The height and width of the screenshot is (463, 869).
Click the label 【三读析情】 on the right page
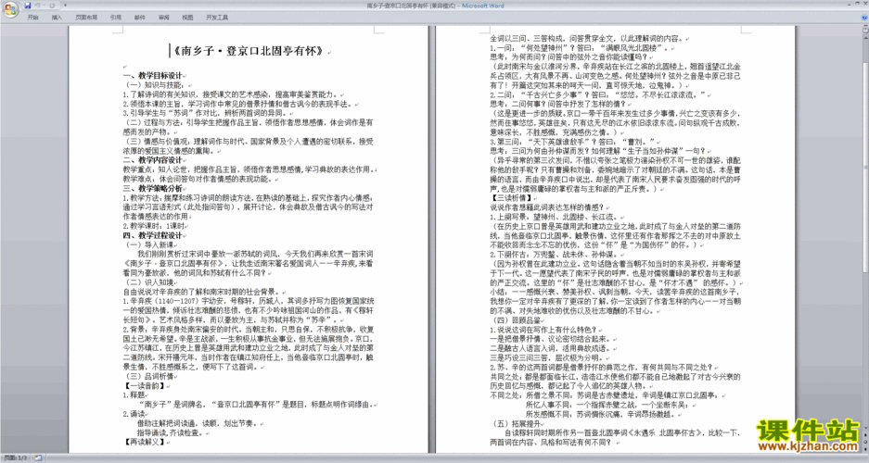click(511, 198)
